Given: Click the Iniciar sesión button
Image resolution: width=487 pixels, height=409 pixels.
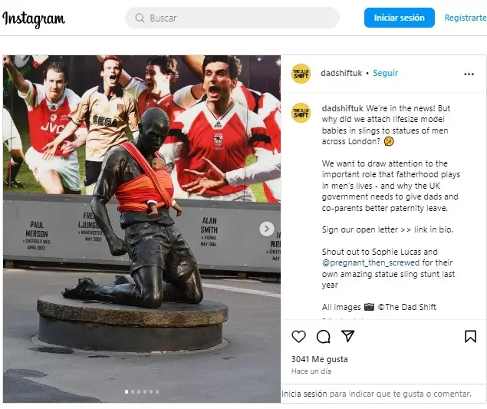Looking at the screenshot, I should 399,18.
